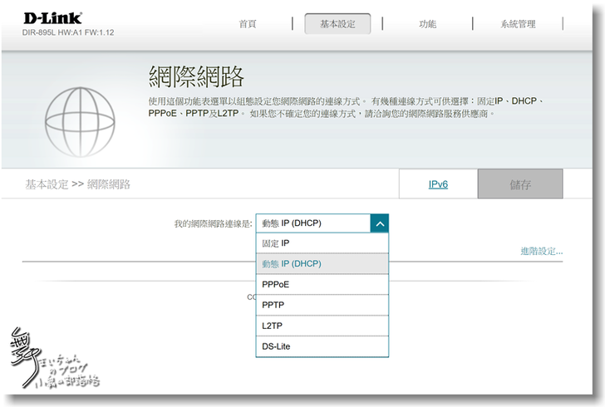Choose 動態 IP (DHCP) highlighted option
Image resolution: width=605 pixels, height=407 pixels.
tap(322, 264)
